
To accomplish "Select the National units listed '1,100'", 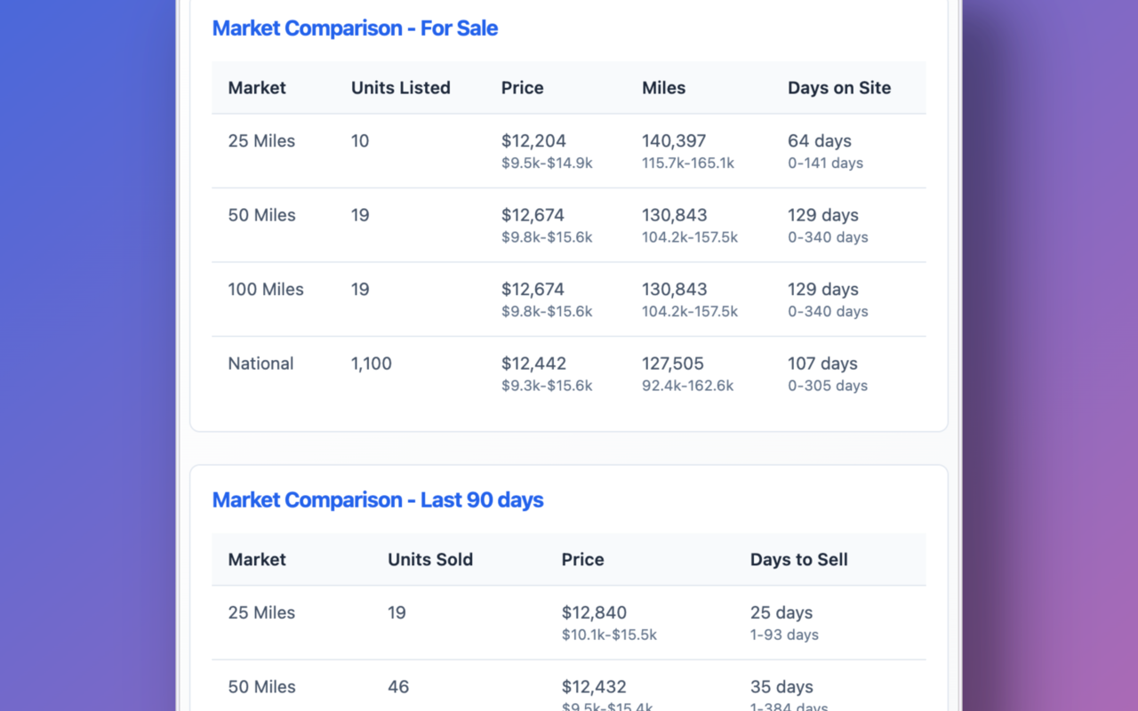I will coord(372,363).
